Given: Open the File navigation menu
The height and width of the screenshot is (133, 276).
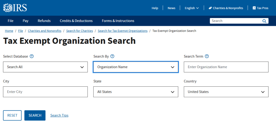Looking at the screenshot, I should (11, 21).
